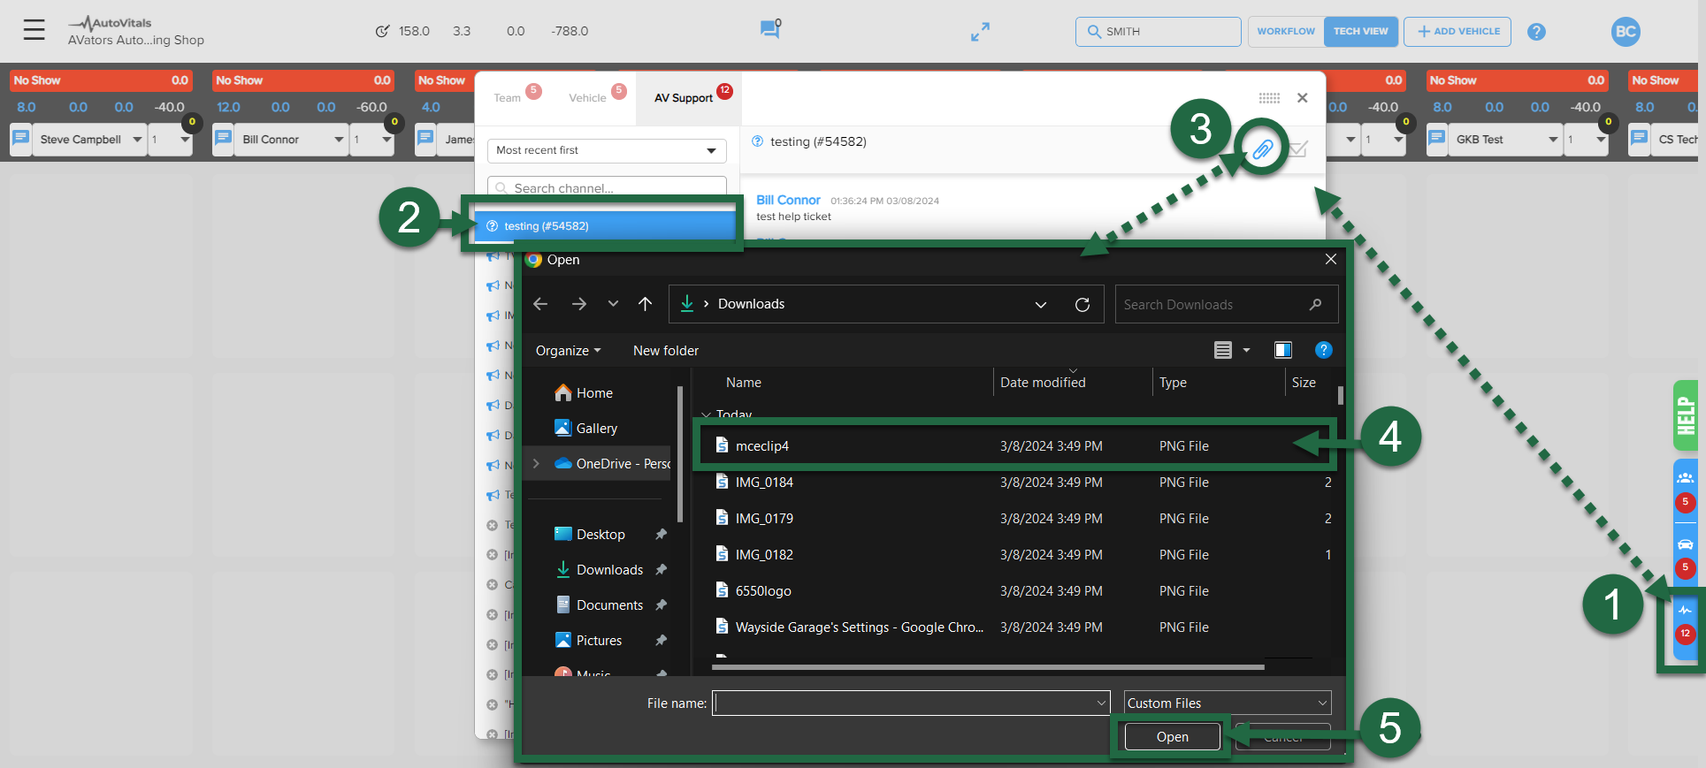Screen dimensions: 1706x768
Task: Click the refresh button in file dialog
Action: pyautogui.click(x=1082, y=305)
